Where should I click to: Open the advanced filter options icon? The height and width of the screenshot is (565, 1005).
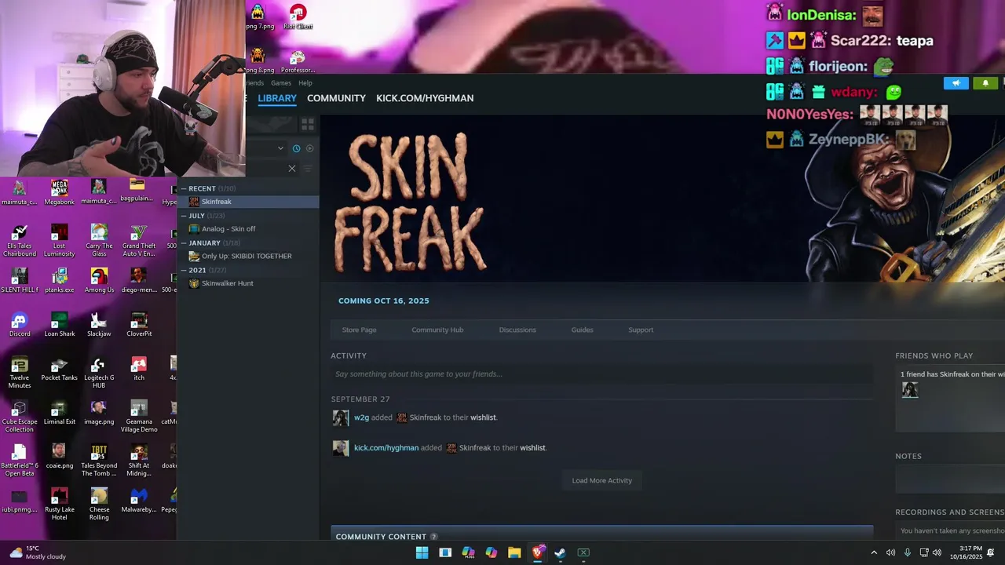pyautogui.click(x=307, y=168)
